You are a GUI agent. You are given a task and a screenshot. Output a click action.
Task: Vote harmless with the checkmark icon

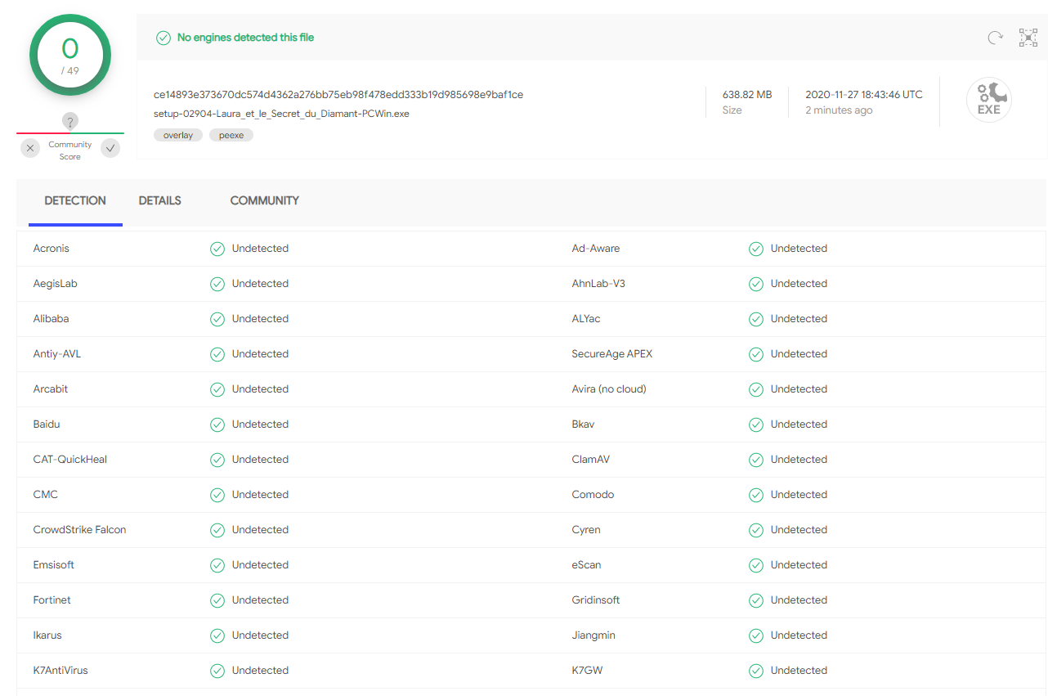pos(110,148)
